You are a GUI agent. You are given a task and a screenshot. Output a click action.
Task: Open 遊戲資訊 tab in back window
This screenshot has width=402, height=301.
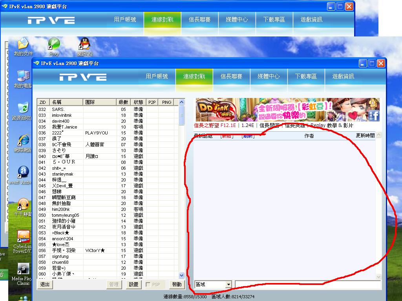click(311, 20)
